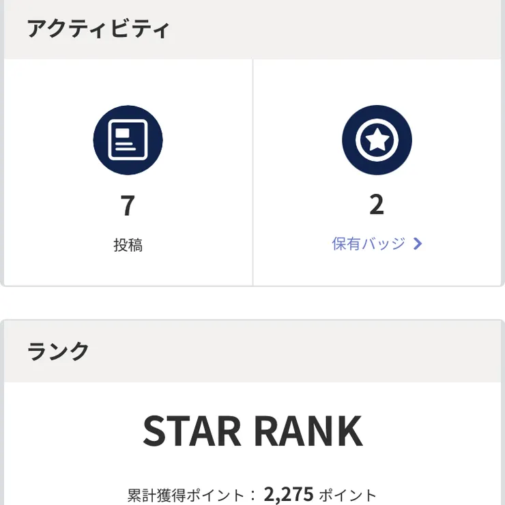Click the word STAR in rank title

coord(192,431)
